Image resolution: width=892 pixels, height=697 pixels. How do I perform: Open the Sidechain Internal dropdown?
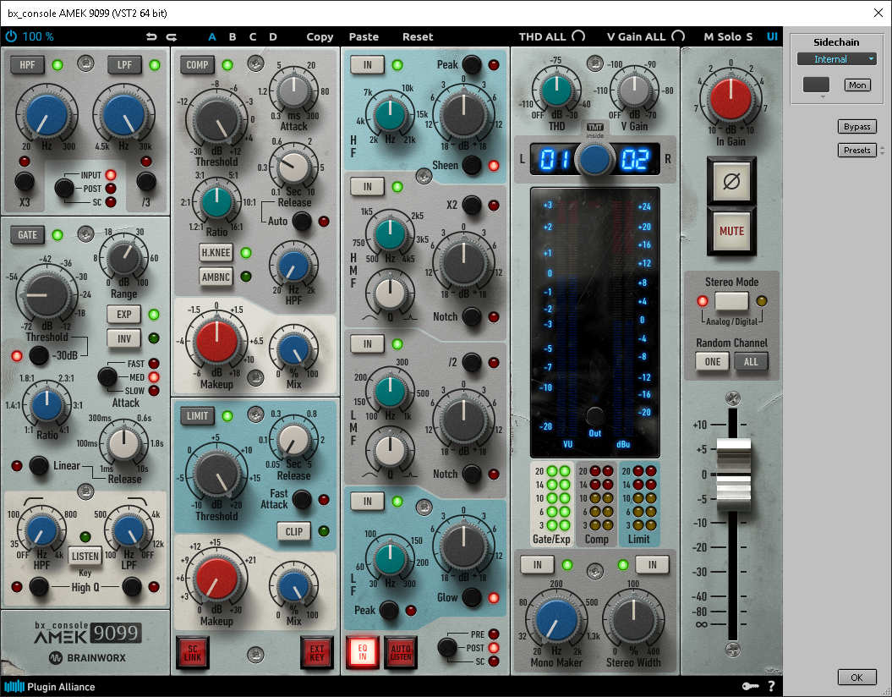click(x=836, y=59)
